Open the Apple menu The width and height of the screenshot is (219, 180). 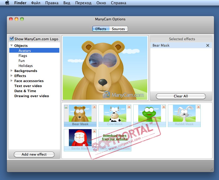[x=7, y=3]
